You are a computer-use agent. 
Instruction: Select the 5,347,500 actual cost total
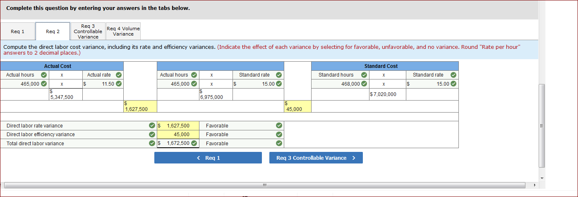pos(65,94)
